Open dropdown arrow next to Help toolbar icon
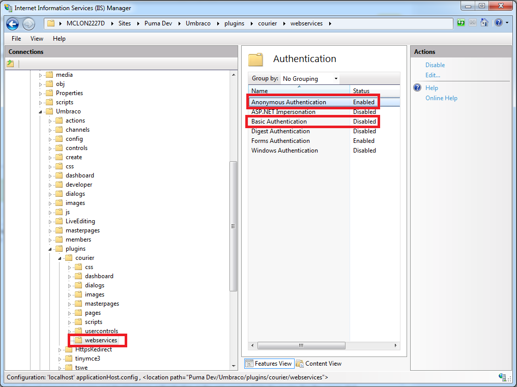Screen dimensions: 517x387 coord(507,23)
